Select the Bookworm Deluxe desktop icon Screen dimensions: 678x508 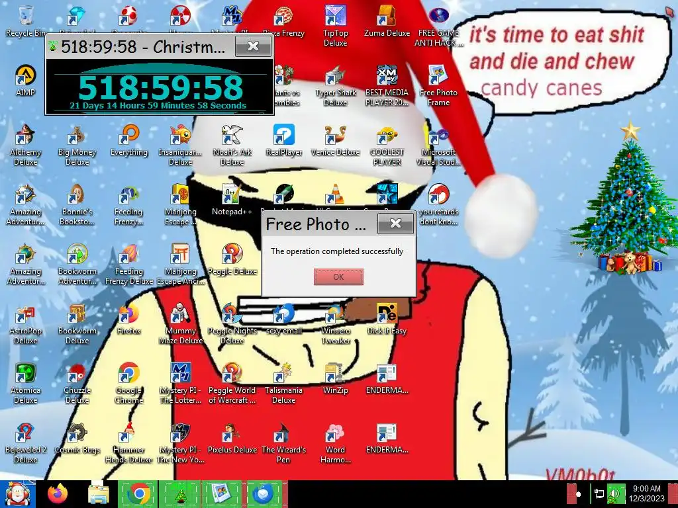pyautogui.click(x=77, y=324)
